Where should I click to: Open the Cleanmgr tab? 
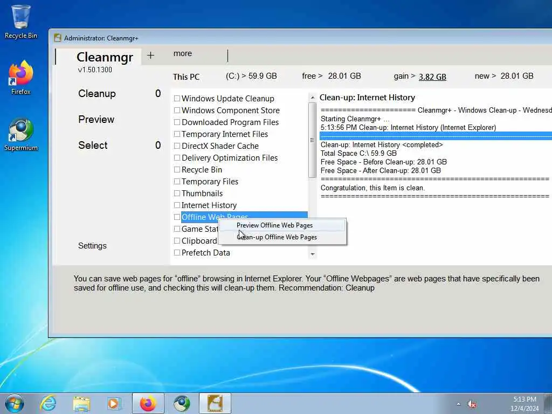pyautogui.click(x=105, y=57)
